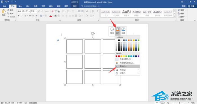The height and width of the screenshot is (104, 197).
Task: Select the center square in the grid
Action: click(93, 62)
